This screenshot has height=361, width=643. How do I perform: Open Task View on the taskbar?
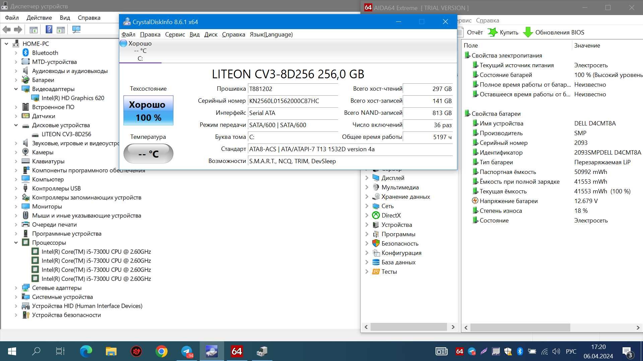coord(60,351)
